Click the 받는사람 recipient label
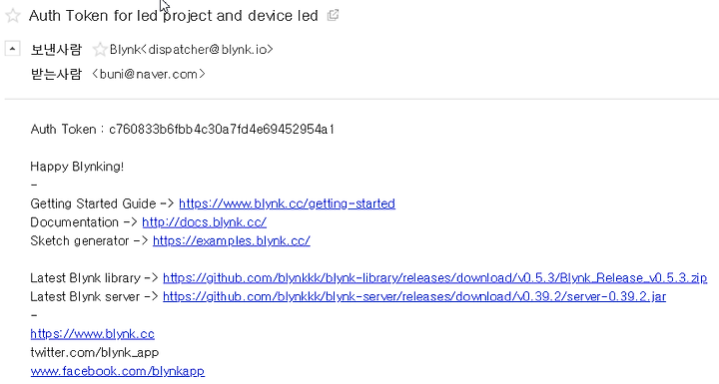 coord(56,74)
